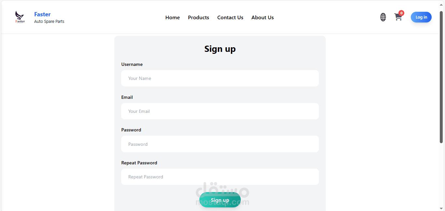Image resolution: width=445 pixels, height=211 pixels.
Task: Click the Log in button
Action: (x=421, y=17)
